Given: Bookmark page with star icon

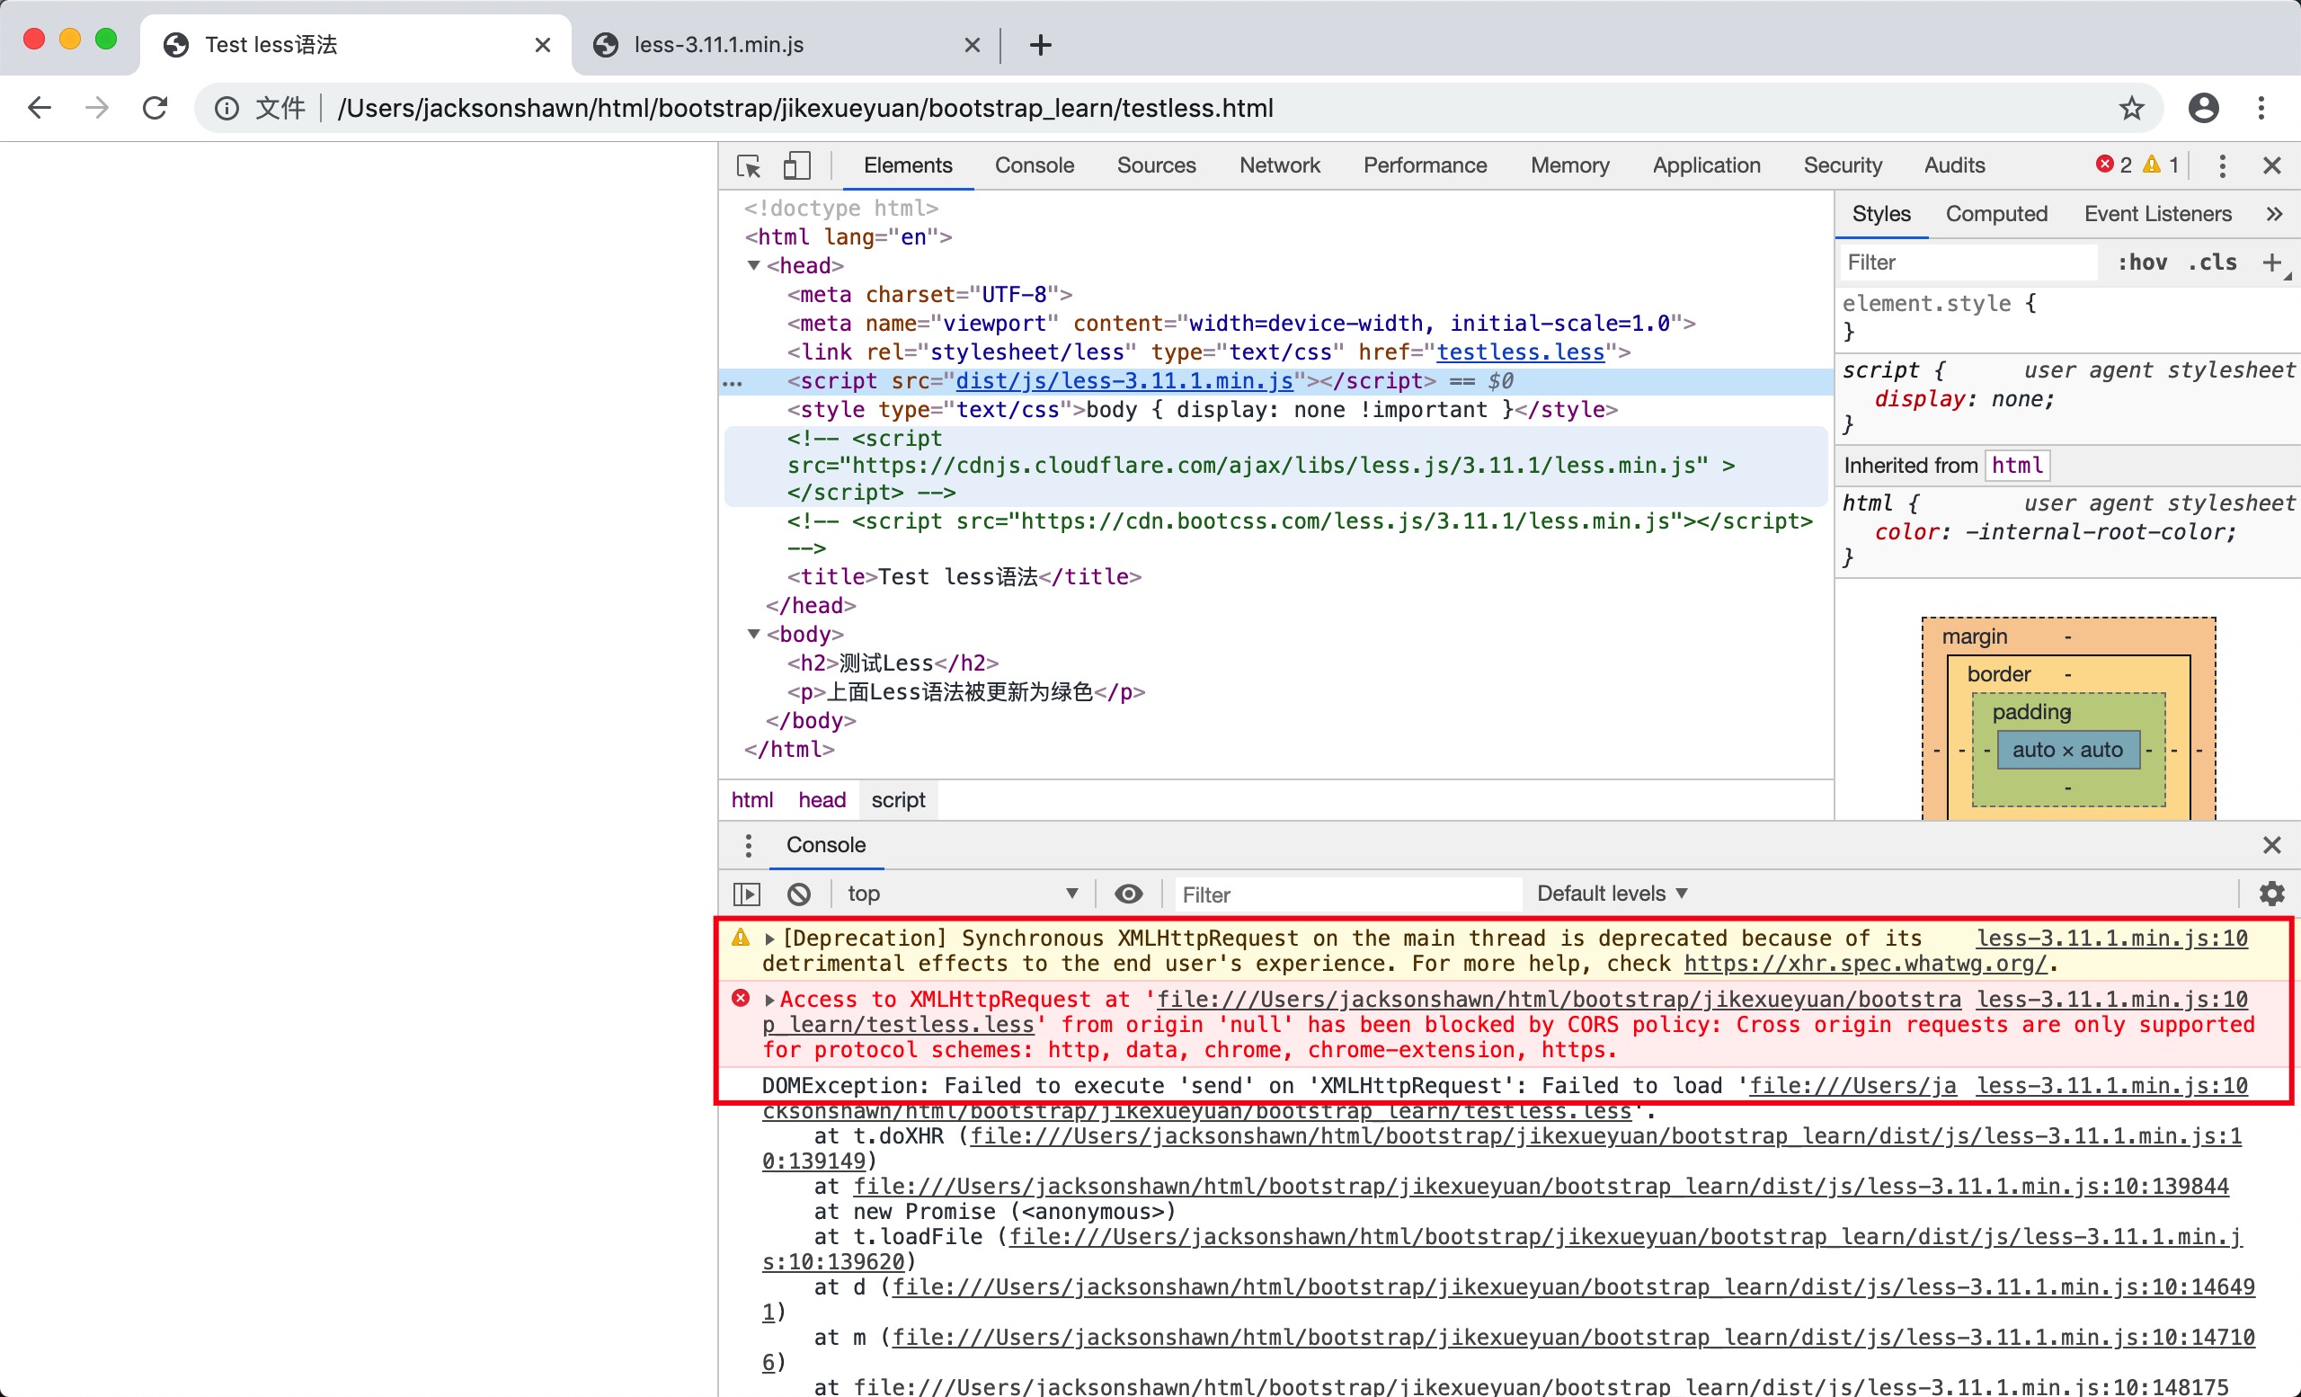Looking at the screenshot, I should pyautogui.click(x=2131, y=108).
